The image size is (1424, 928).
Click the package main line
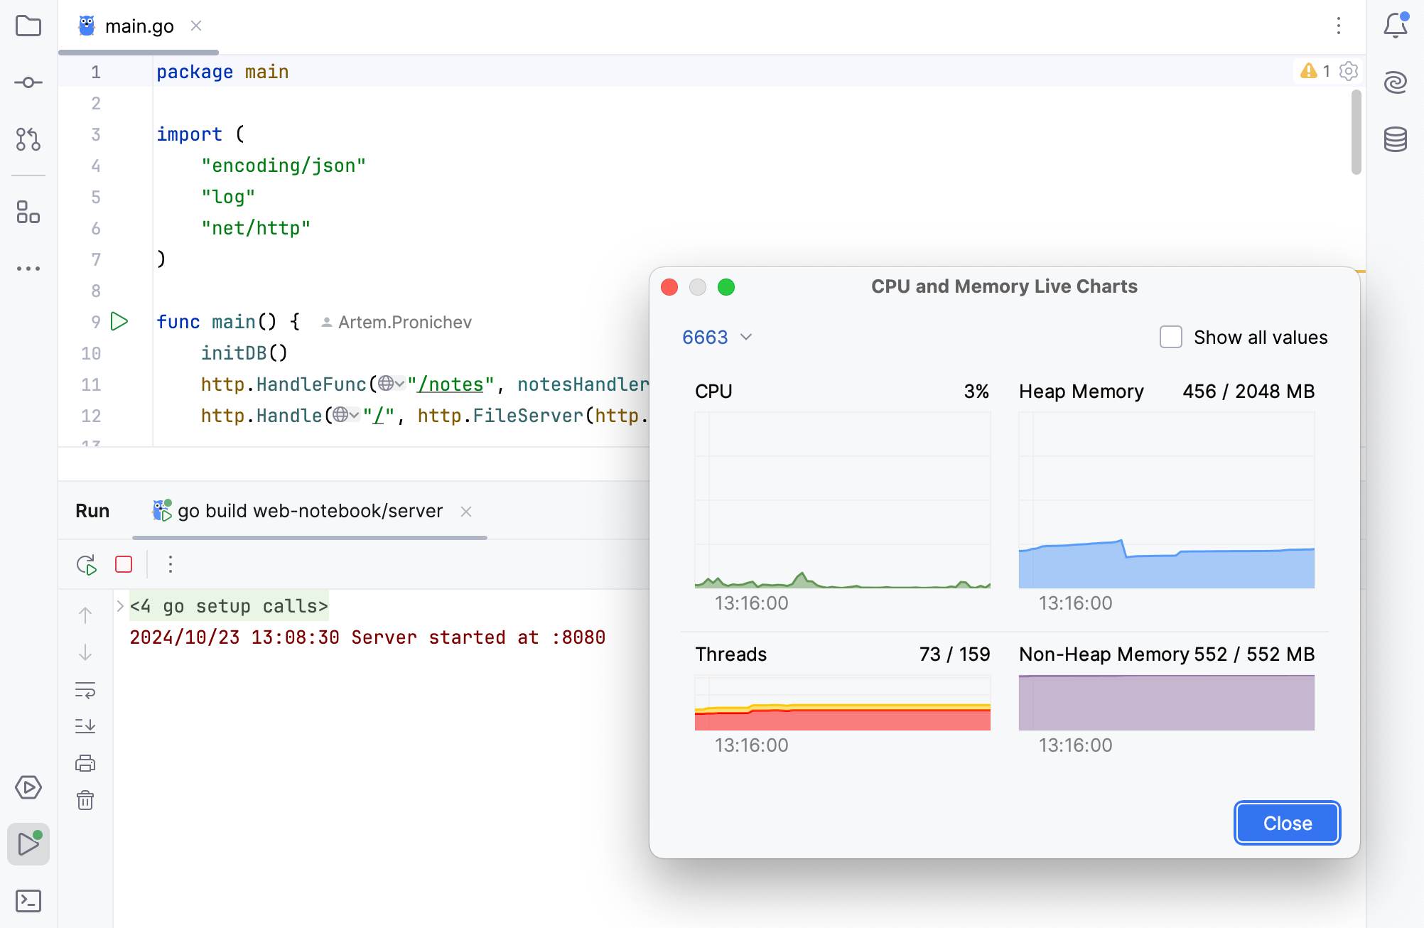[x=222, y=72]
